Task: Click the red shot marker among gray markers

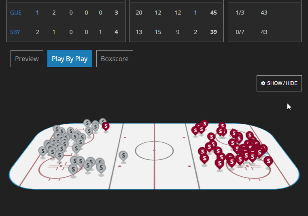Action: click(106, 127)
